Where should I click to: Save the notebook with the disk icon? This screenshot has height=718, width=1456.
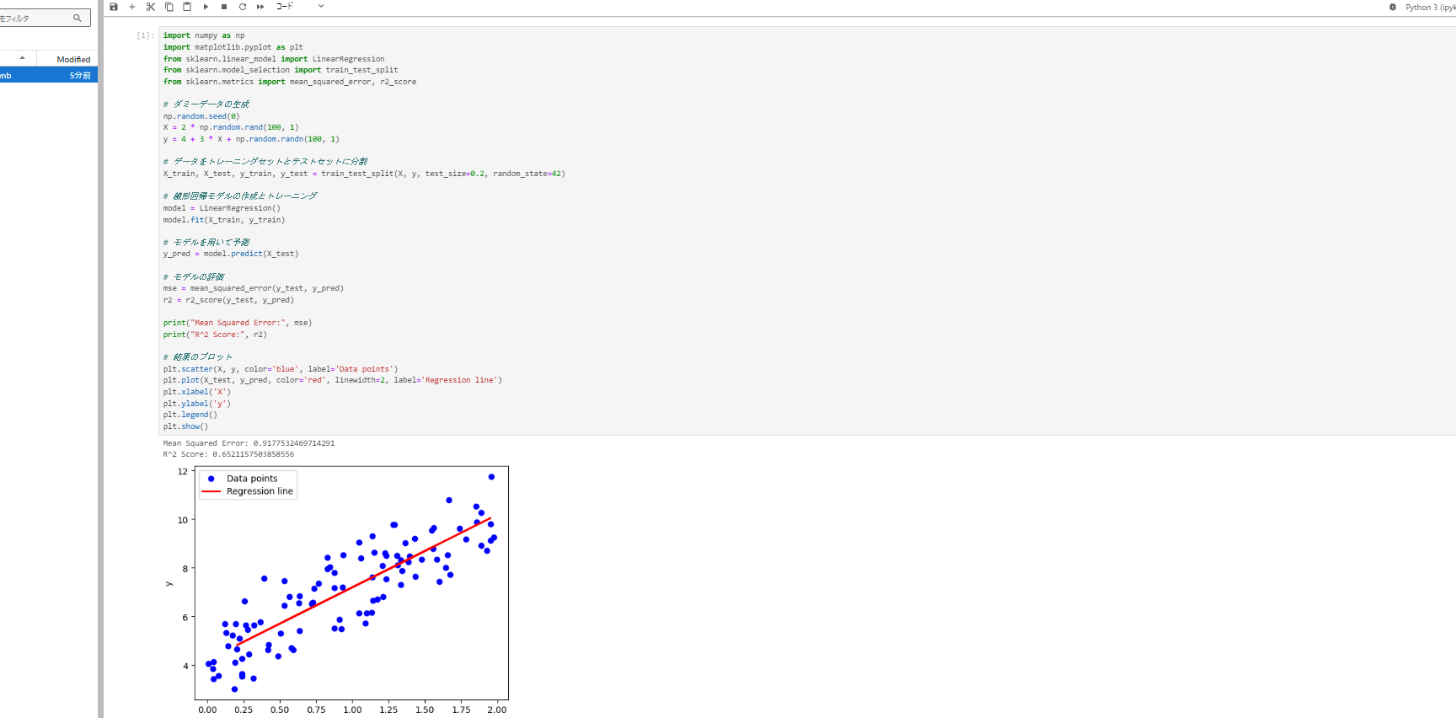[x=114, y=7]
